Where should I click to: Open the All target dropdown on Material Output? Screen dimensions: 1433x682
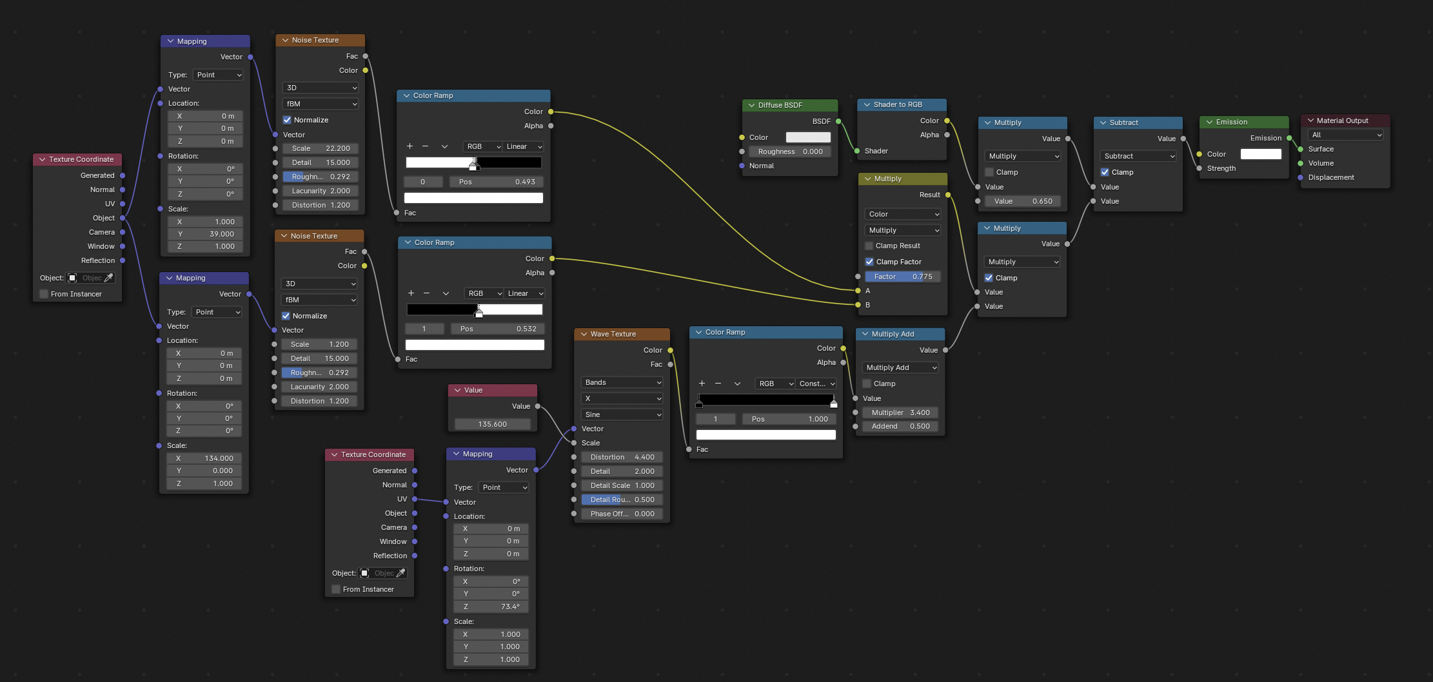tap(1345, 135)
